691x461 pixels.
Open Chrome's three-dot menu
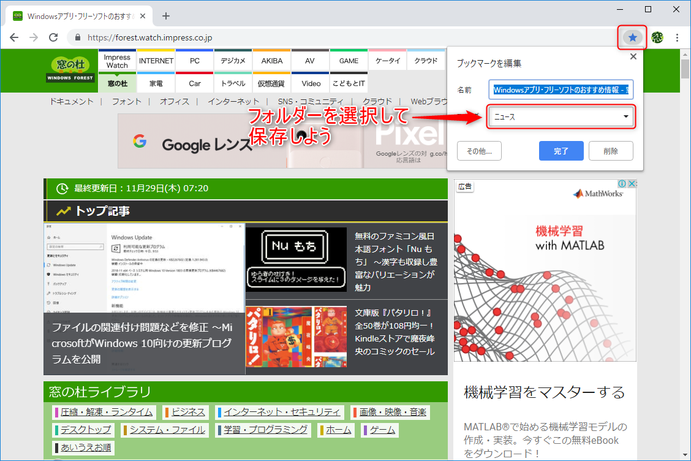click(677, 37)
